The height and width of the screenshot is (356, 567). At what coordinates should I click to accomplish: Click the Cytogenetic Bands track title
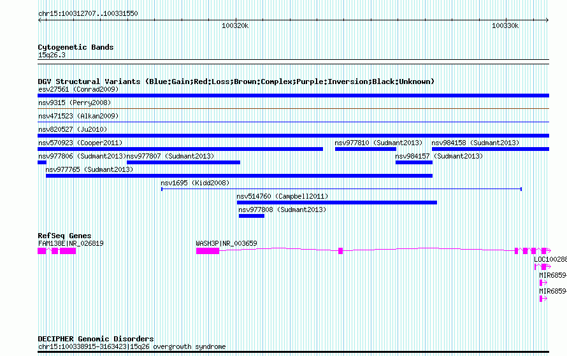coord(76,47)
